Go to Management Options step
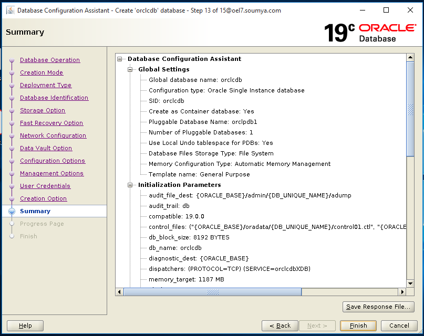 click(51, 173)
